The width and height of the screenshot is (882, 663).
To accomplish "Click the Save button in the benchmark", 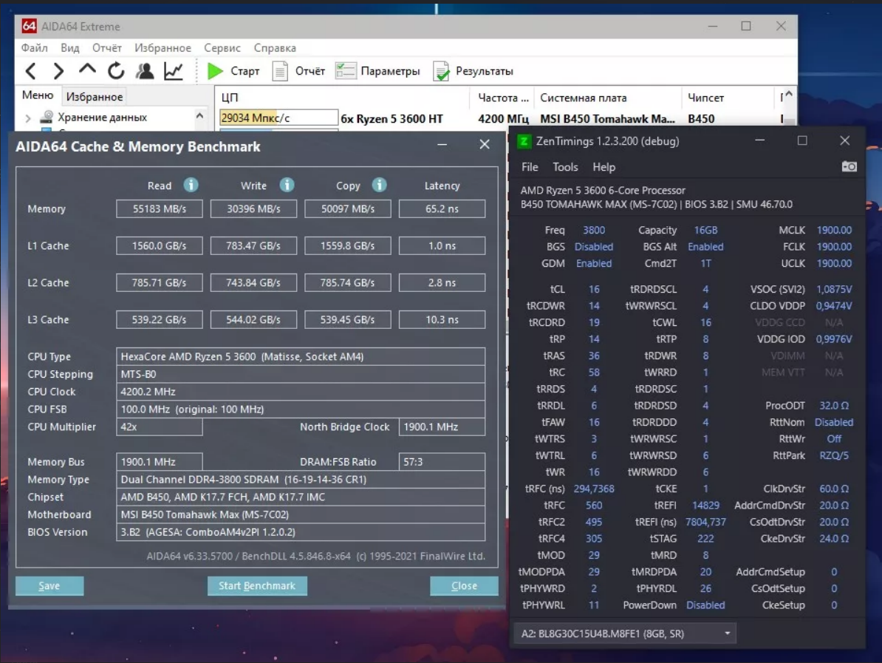I will point(49,586).
